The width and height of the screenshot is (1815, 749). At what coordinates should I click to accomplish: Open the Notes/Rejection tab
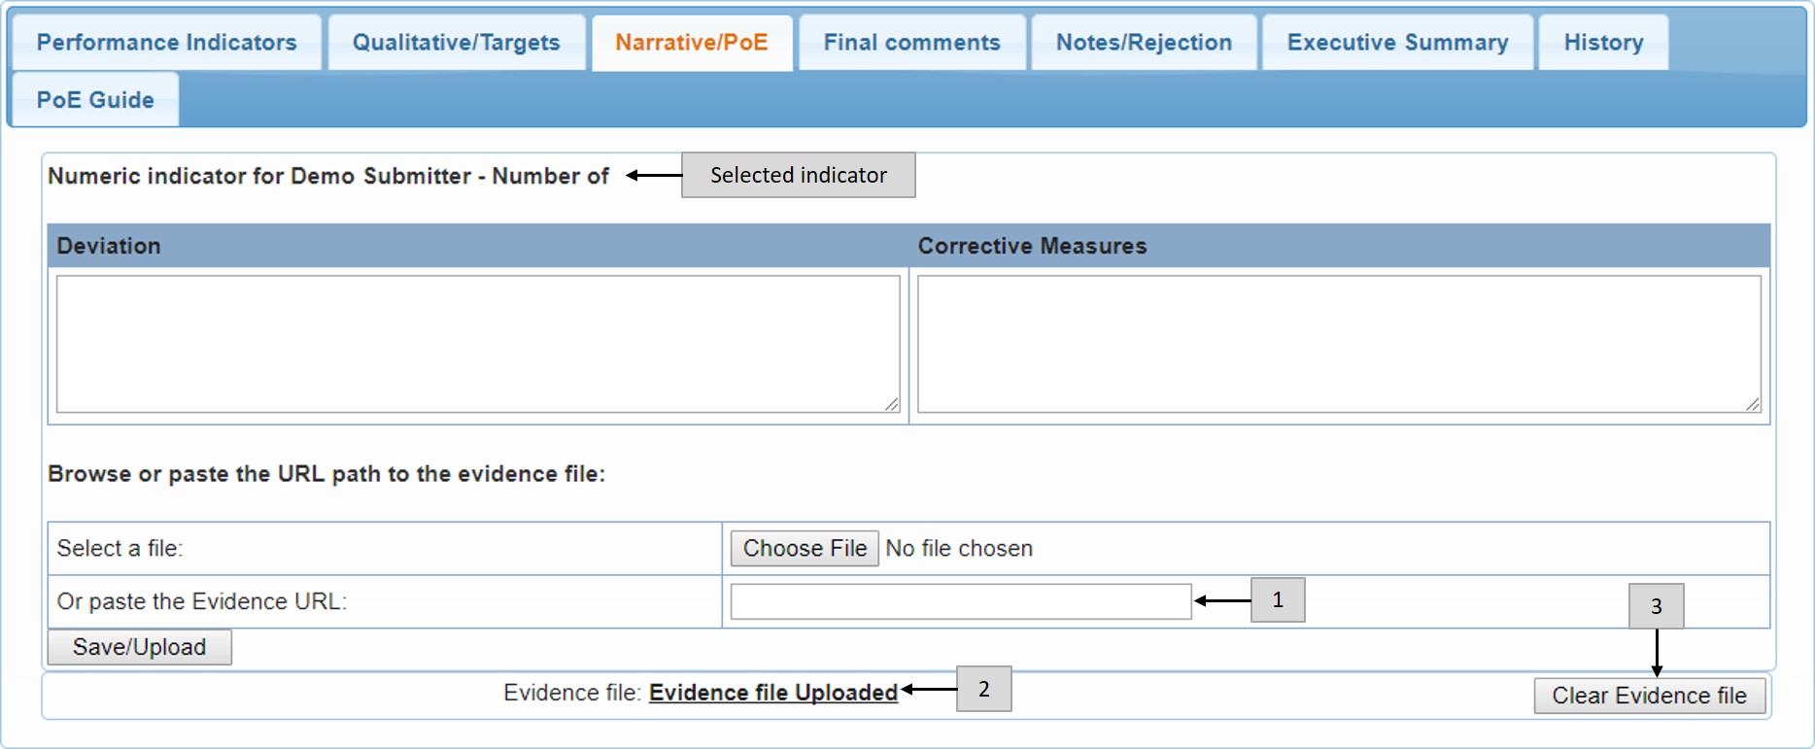coord(1144,43)
